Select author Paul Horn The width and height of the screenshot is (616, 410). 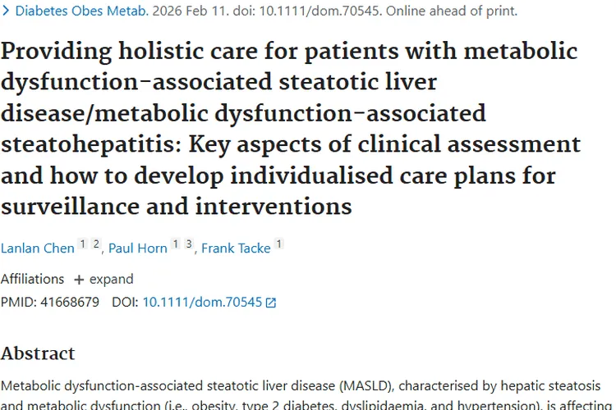point(138,248)
